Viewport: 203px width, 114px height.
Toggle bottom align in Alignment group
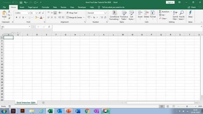55,13
